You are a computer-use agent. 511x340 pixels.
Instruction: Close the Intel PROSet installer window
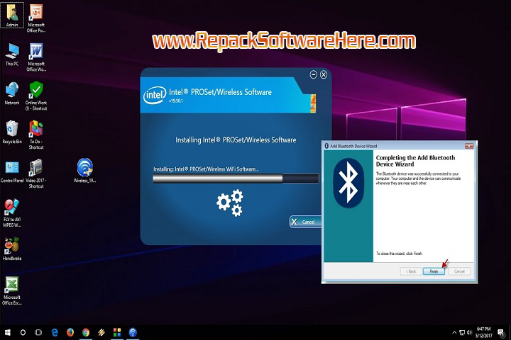pyautogui.click(x=324, y=74)
